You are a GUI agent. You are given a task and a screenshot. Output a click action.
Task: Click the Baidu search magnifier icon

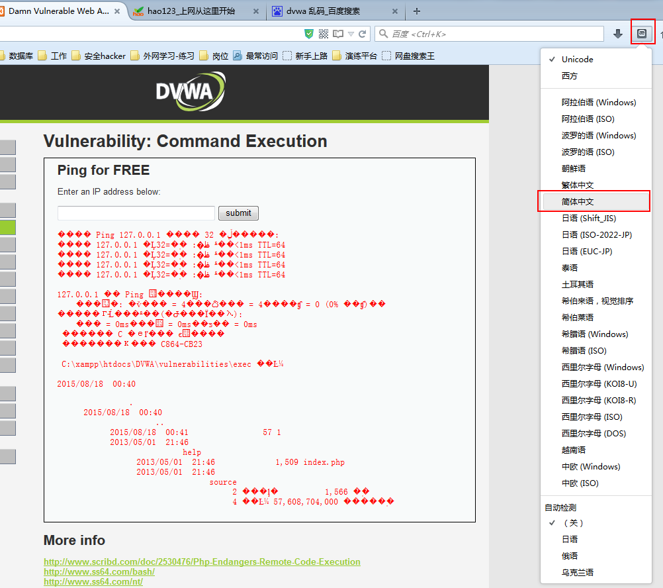pos(383,34)
